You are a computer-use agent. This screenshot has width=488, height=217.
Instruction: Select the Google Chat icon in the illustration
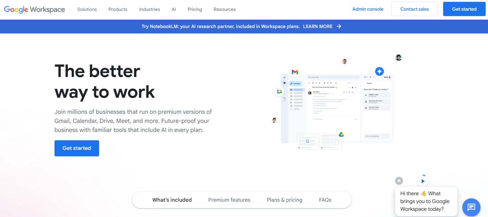click(279, 91)
